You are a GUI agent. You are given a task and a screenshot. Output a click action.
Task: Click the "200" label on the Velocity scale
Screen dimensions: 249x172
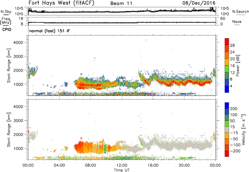pyautogui.click(x=234, y=109)
